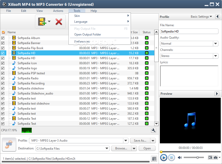Click the log list icon in status bar
This screenshot has width=222, height=164.
pyautogui.click(x=154, y=159)
